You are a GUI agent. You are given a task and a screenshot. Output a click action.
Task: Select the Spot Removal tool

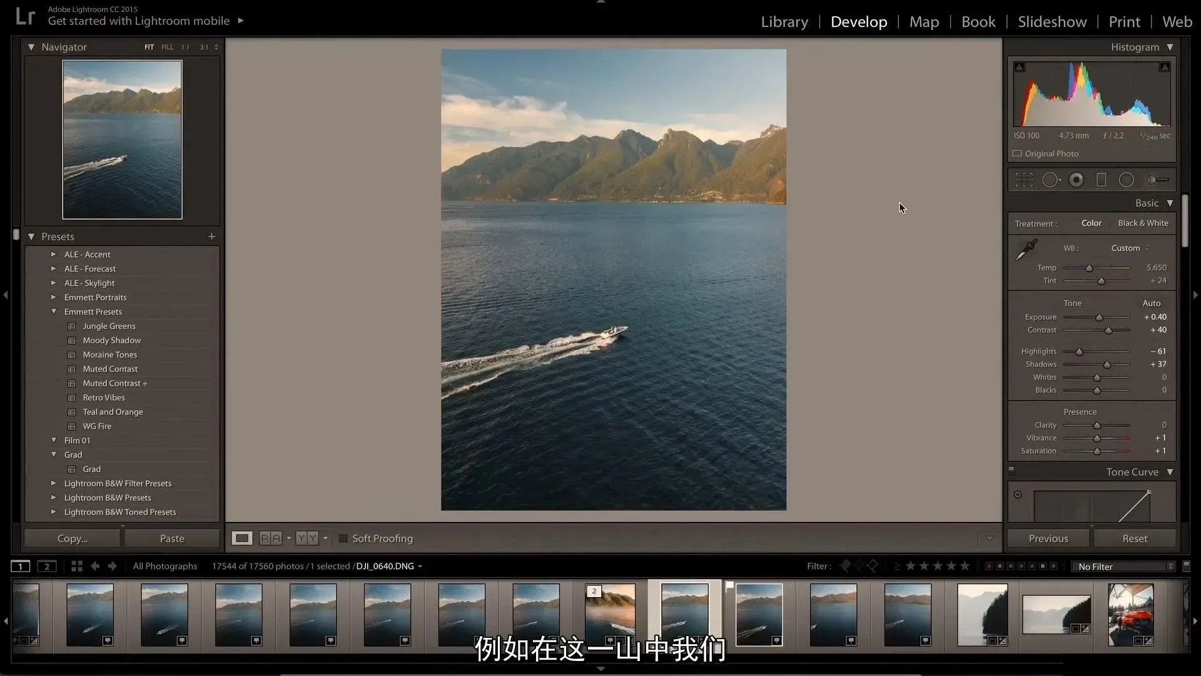click(1051, 180)
